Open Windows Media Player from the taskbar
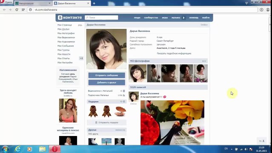272x153 pixels. click(29, 149)
